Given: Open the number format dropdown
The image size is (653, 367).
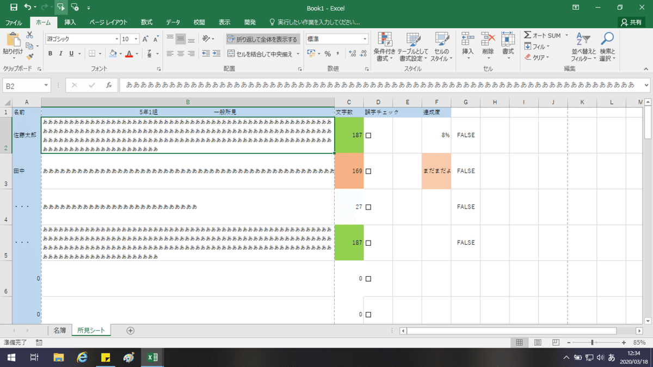Looking at the screenshot, I should pyautogui.click(x=366, y=39).
